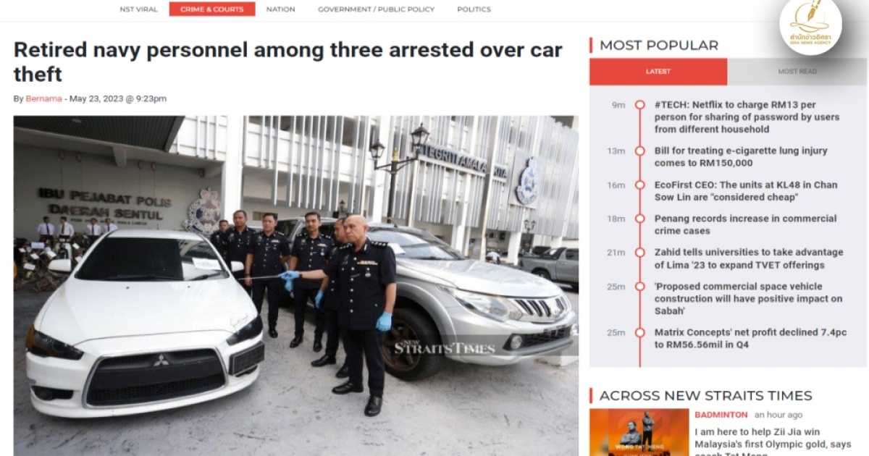The image size is (869, 456).
Task: Click the Badminton category label
Action: click(x=721, y=415)
